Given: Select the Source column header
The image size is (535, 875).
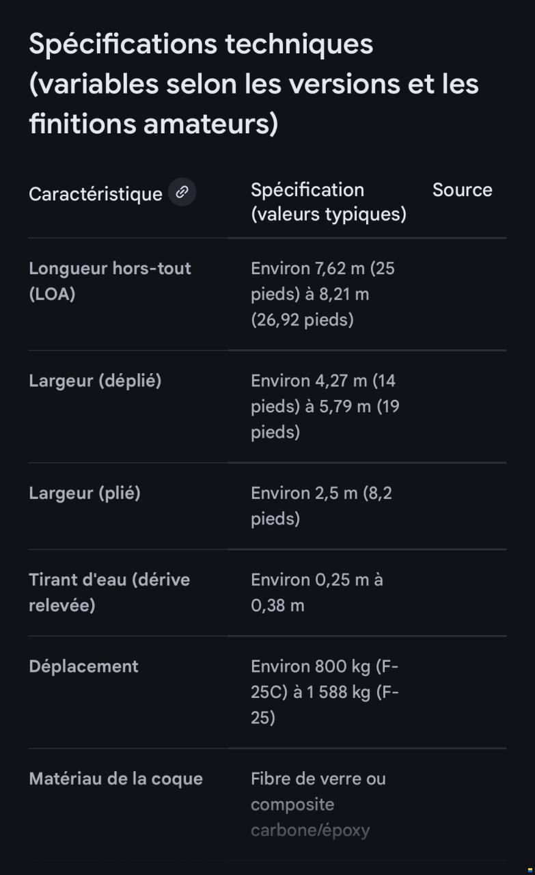Looking at the screenshot, I should 462,190.
